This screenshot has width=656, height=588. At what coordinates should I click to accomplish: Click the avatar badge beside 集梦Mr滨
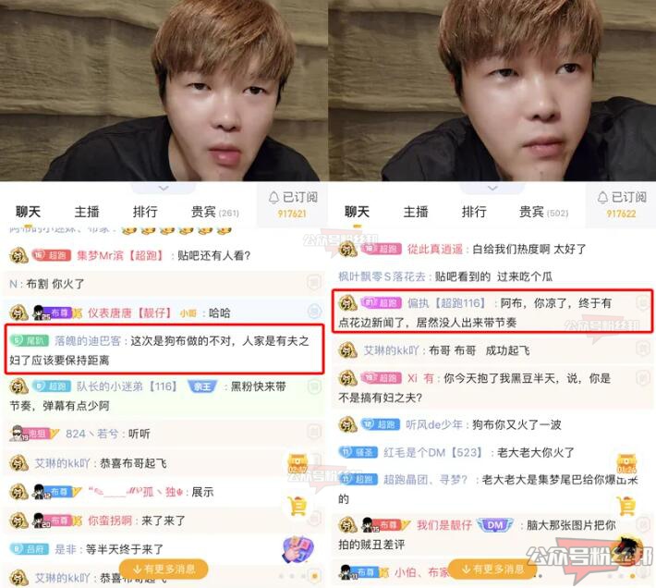tap(18, 255)
